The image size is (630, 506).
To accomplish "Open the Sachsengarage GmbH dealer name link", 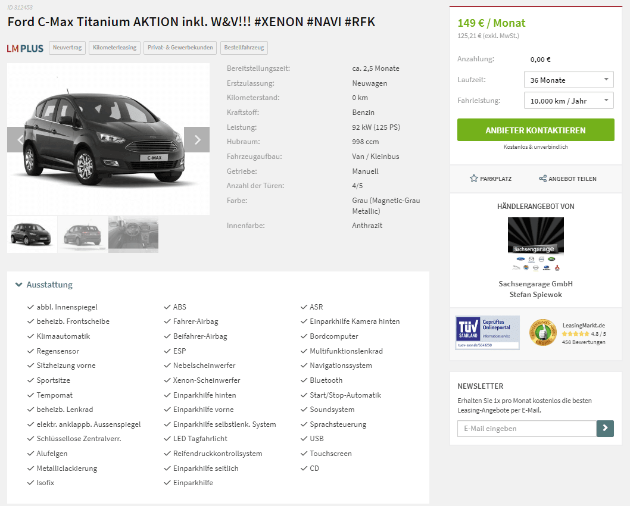I will (x=535, y=283).
